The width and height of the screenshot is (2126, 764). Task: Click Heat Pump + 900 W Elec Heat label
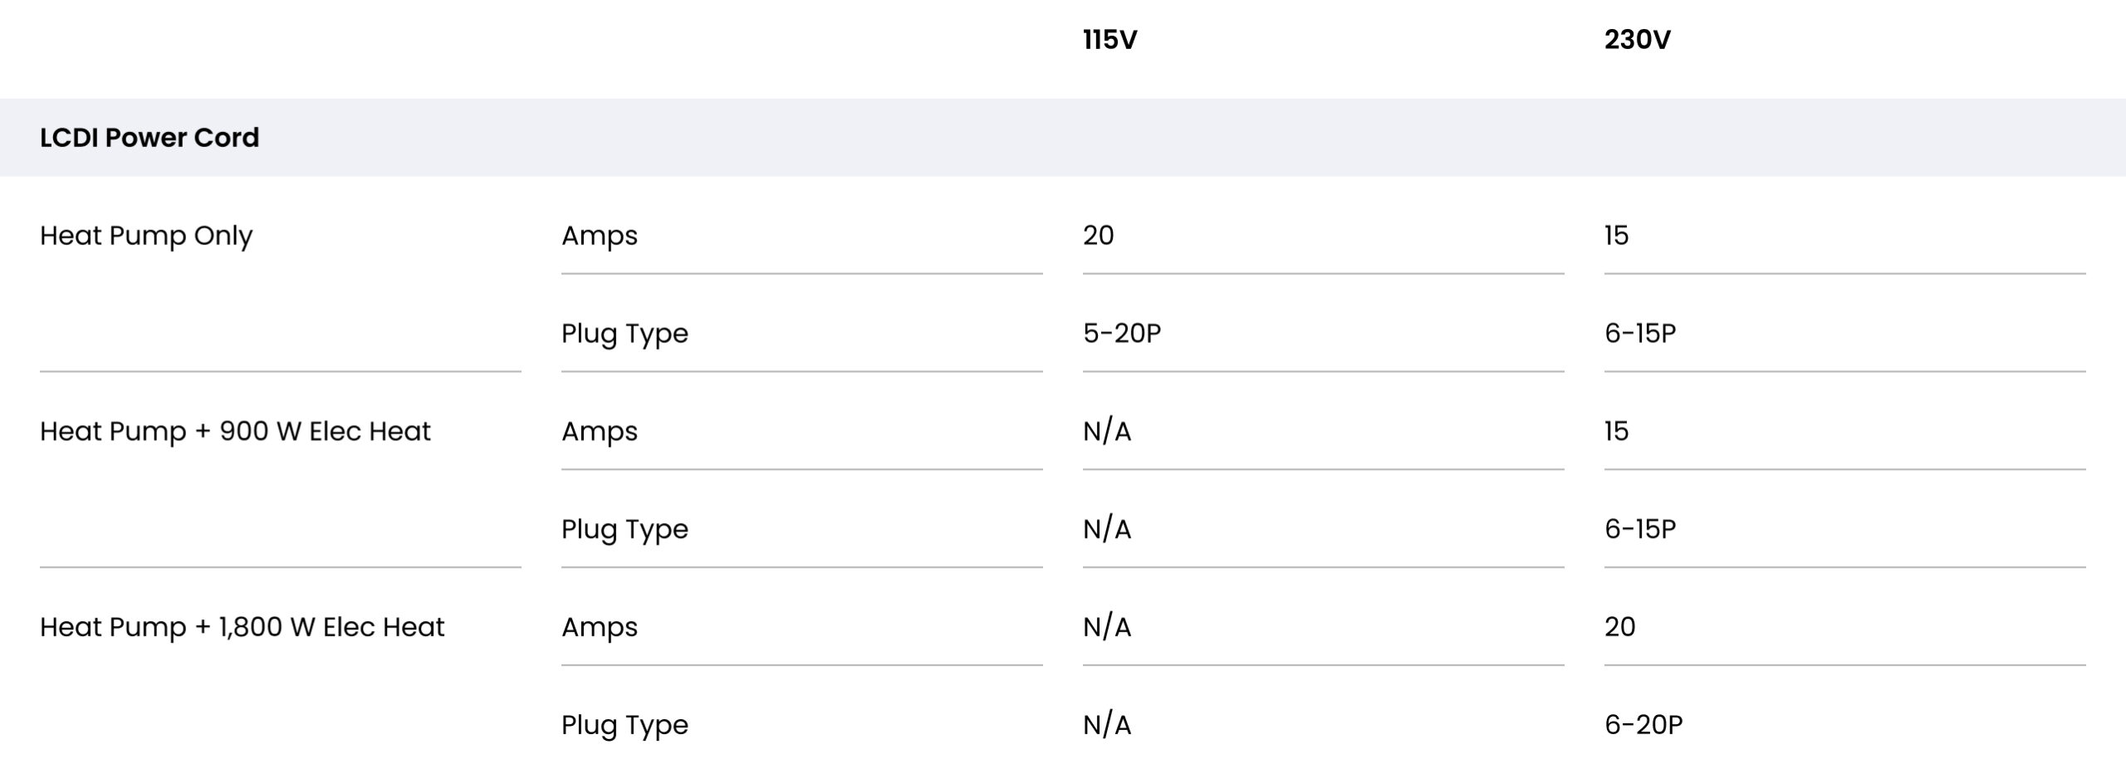pos(235,431)
